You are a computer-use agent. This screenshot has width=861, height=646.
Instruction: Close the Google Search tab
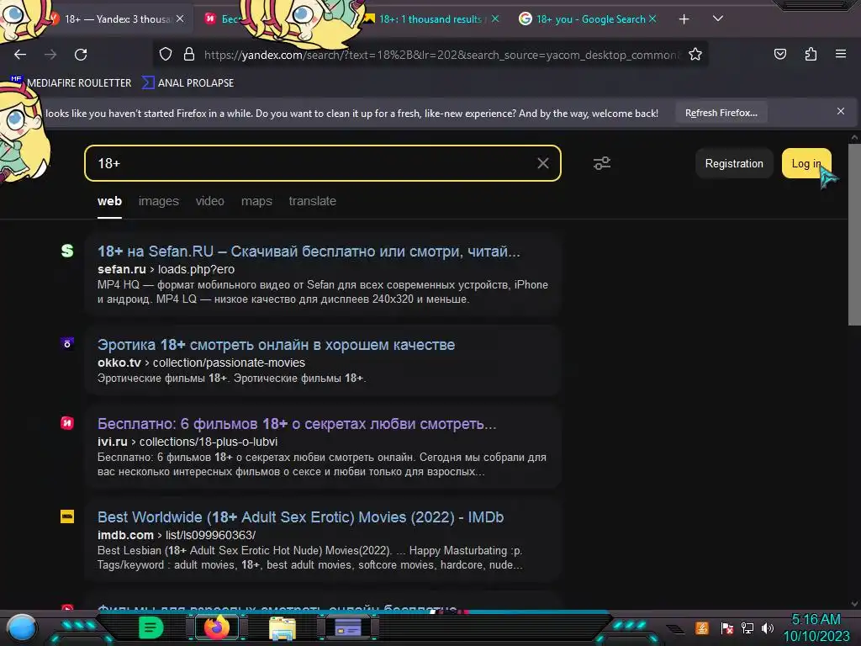click(x=652, y=19)
